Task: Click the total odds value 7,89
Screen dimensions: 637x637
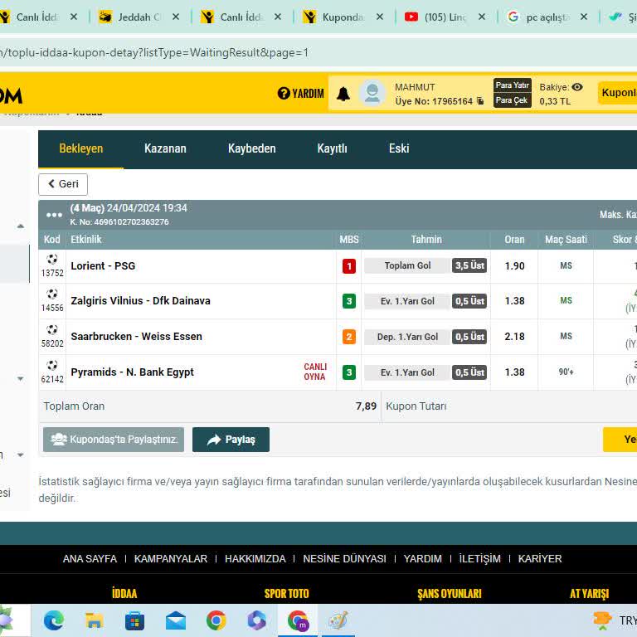Action: 366,406
